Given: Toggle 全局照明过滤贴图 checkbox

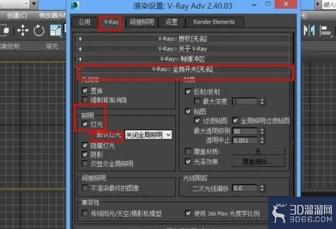Looking at the screenshot, I should (235, 121).
